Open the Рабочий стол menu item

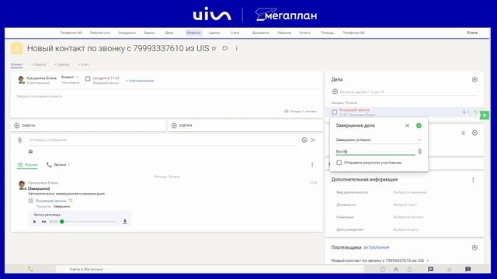tap(100, 33)
